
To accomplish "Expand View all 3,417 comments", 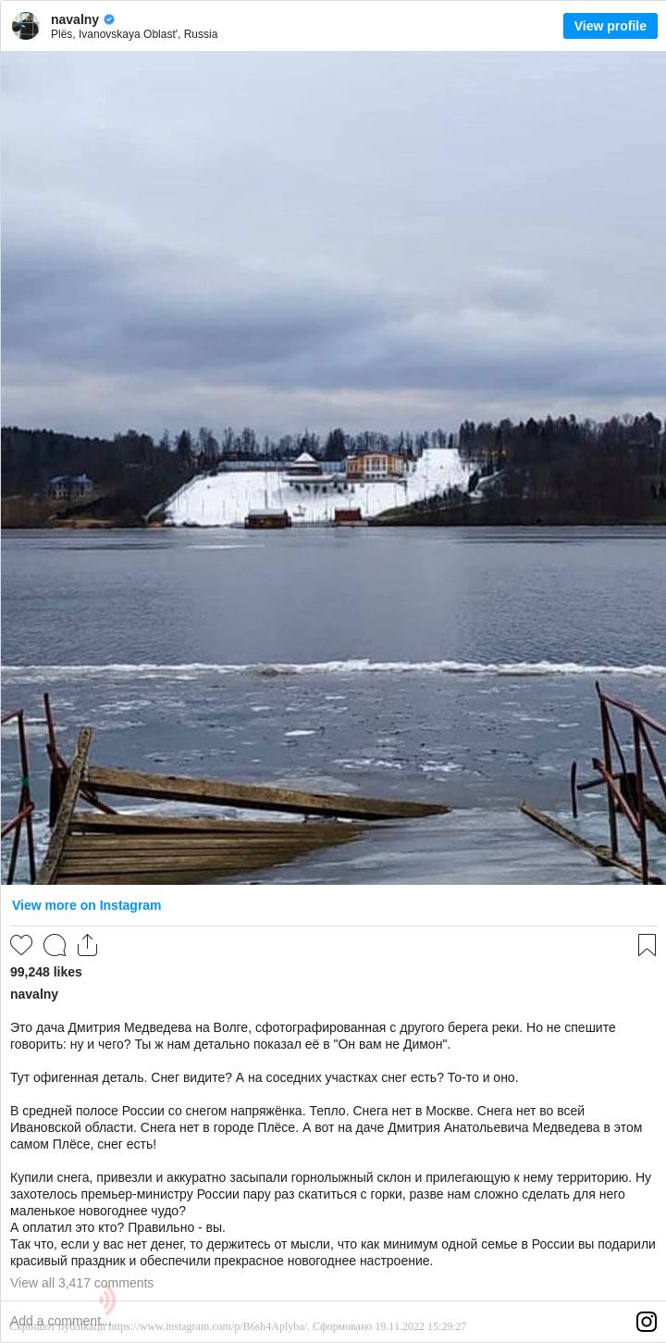I will [81, 1283].
